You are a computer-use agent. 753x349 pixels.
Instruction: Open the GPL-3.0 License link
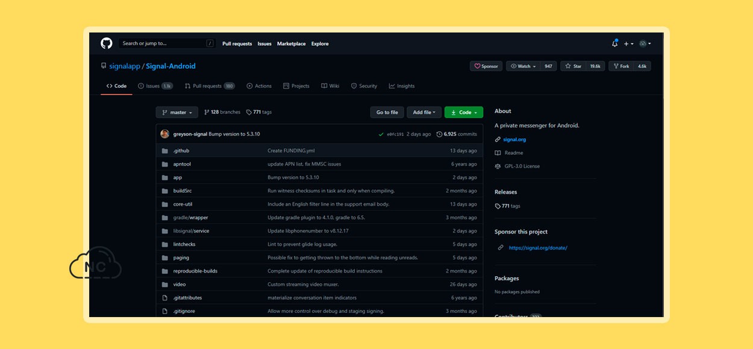(x=522, y=166)
